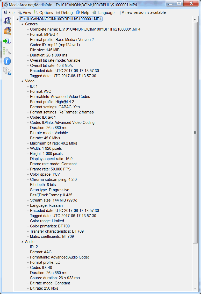This screenshot has height=294, width=201.
Task: Select 'Codec ID: avc1' row
Action: [43, 117]
